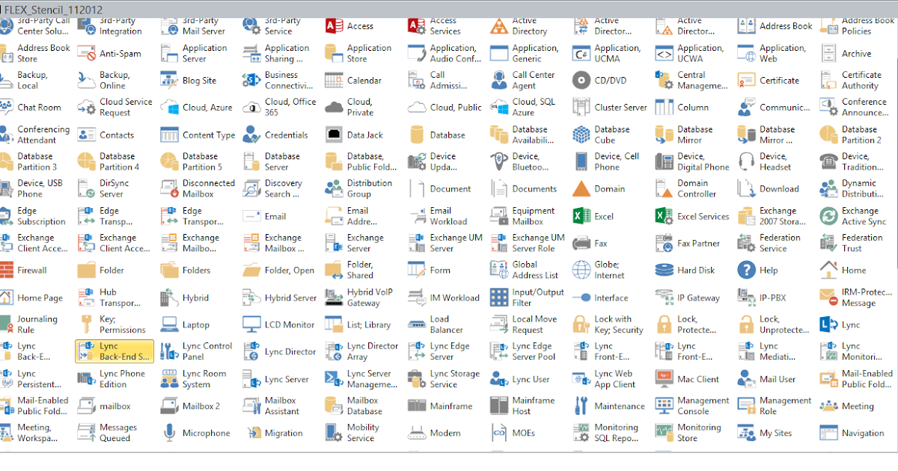This screenshot has width=898, height=471.
Task: Select the Device, Cell Phone shape
Action: (607, 161)
